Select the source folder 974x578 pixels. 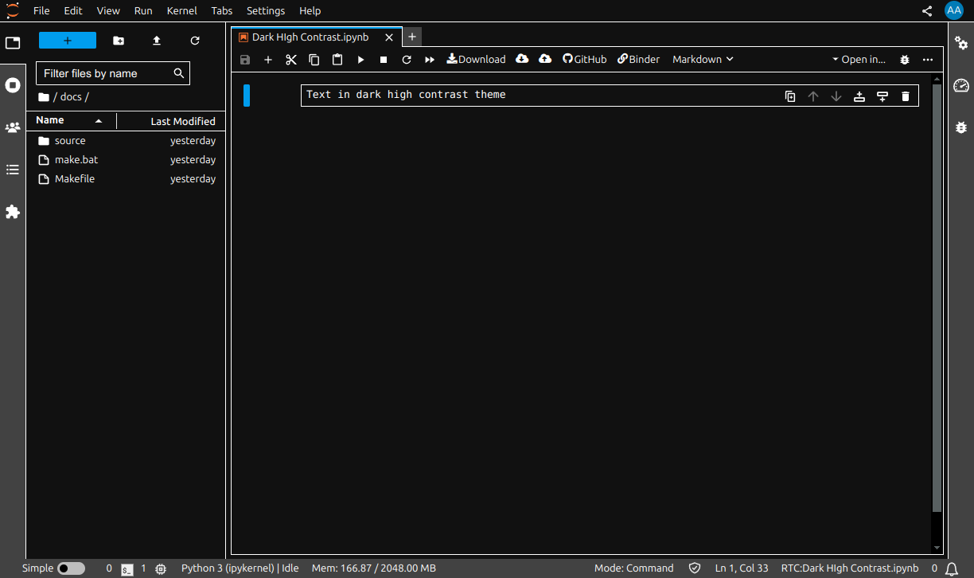coord(126,141)
